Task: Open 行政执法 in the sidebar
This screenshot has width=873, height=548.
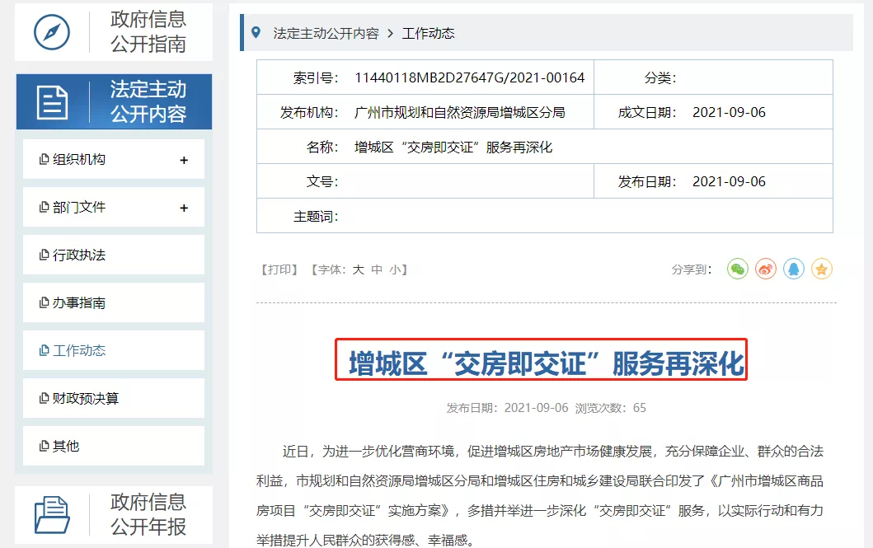Action: [x=79, y=255]
